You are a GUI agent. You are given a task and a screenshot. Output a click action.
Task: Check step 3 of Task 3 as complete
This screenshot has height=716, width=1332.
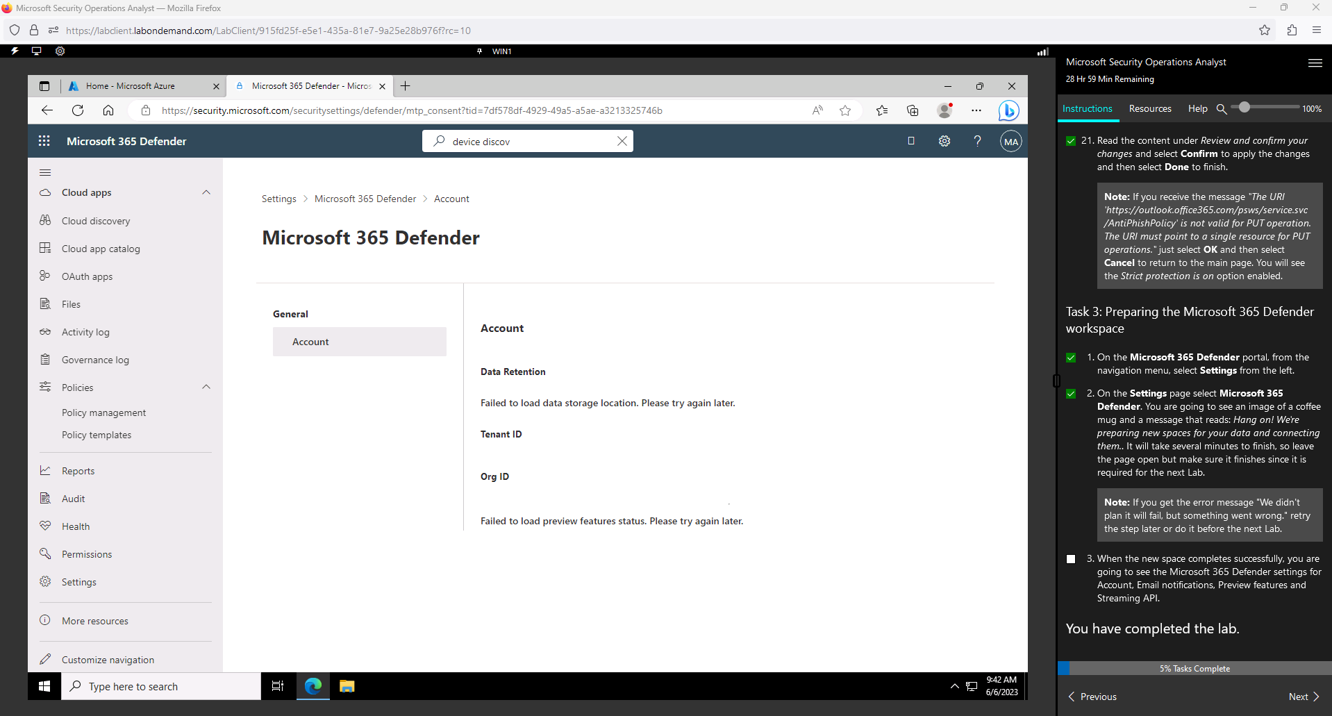(x=1070, y=558)
